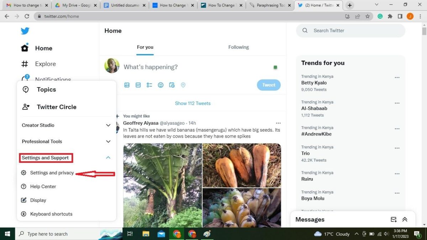Click the Display pencil icon
The width and height of the screenshot is (427, 240).
click(23, 200)
